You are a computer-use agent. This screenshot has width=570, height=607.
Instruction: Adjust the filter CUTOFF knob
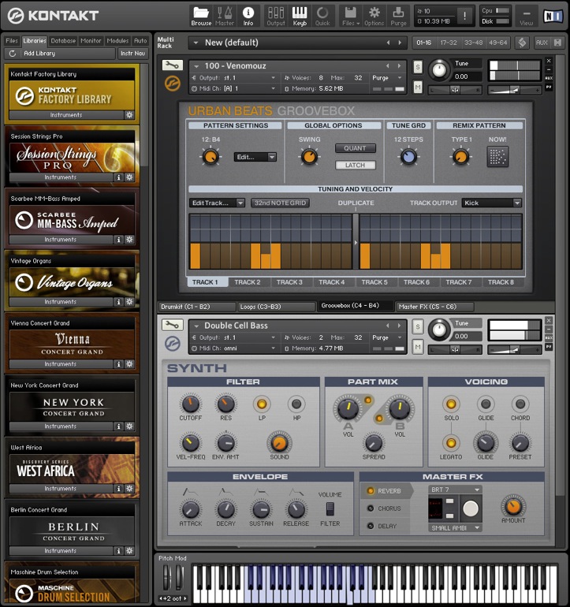190,404
